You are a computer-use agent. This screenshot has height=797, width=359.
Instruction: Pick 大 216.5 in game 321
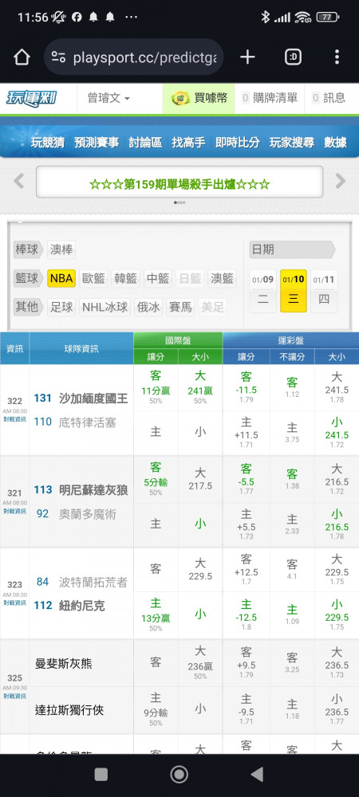click(x=337, y=479)
